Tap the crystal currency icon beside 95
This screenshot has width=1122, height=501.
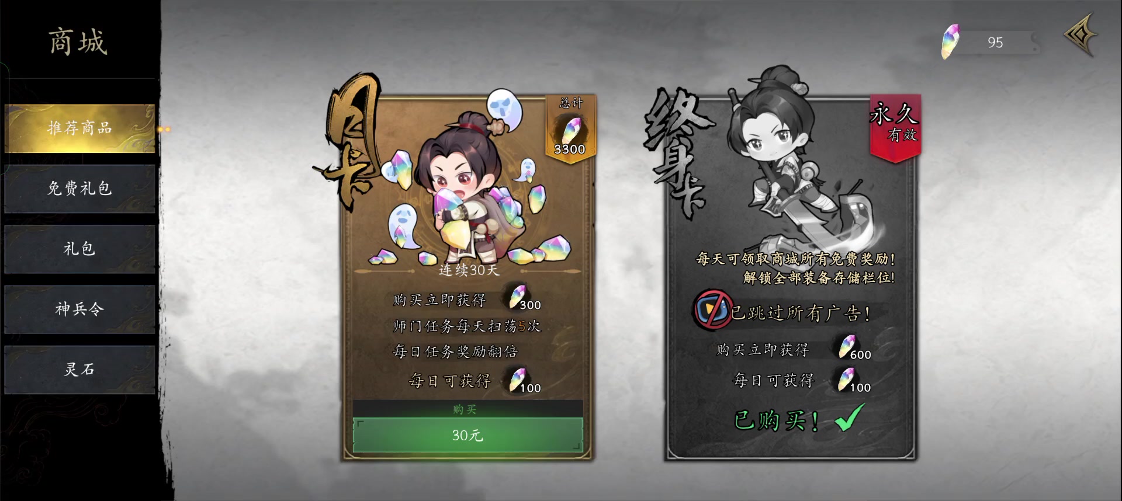pos(951,41)
